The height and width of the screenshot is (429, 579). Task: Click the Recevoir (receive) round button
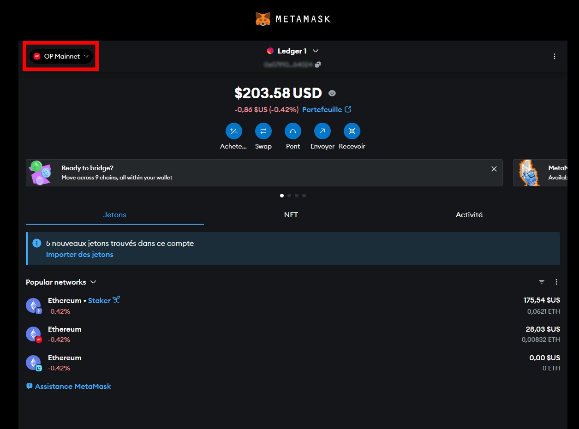(352, 131)
